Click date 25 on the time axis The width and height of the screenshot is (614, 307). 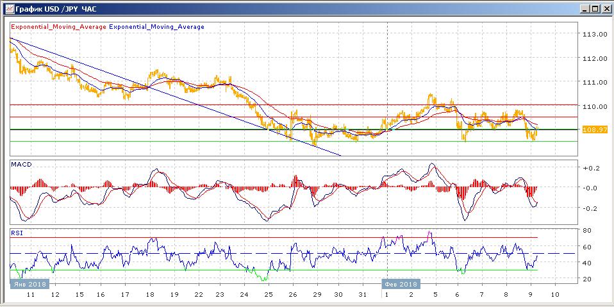[x=269, y=295]
